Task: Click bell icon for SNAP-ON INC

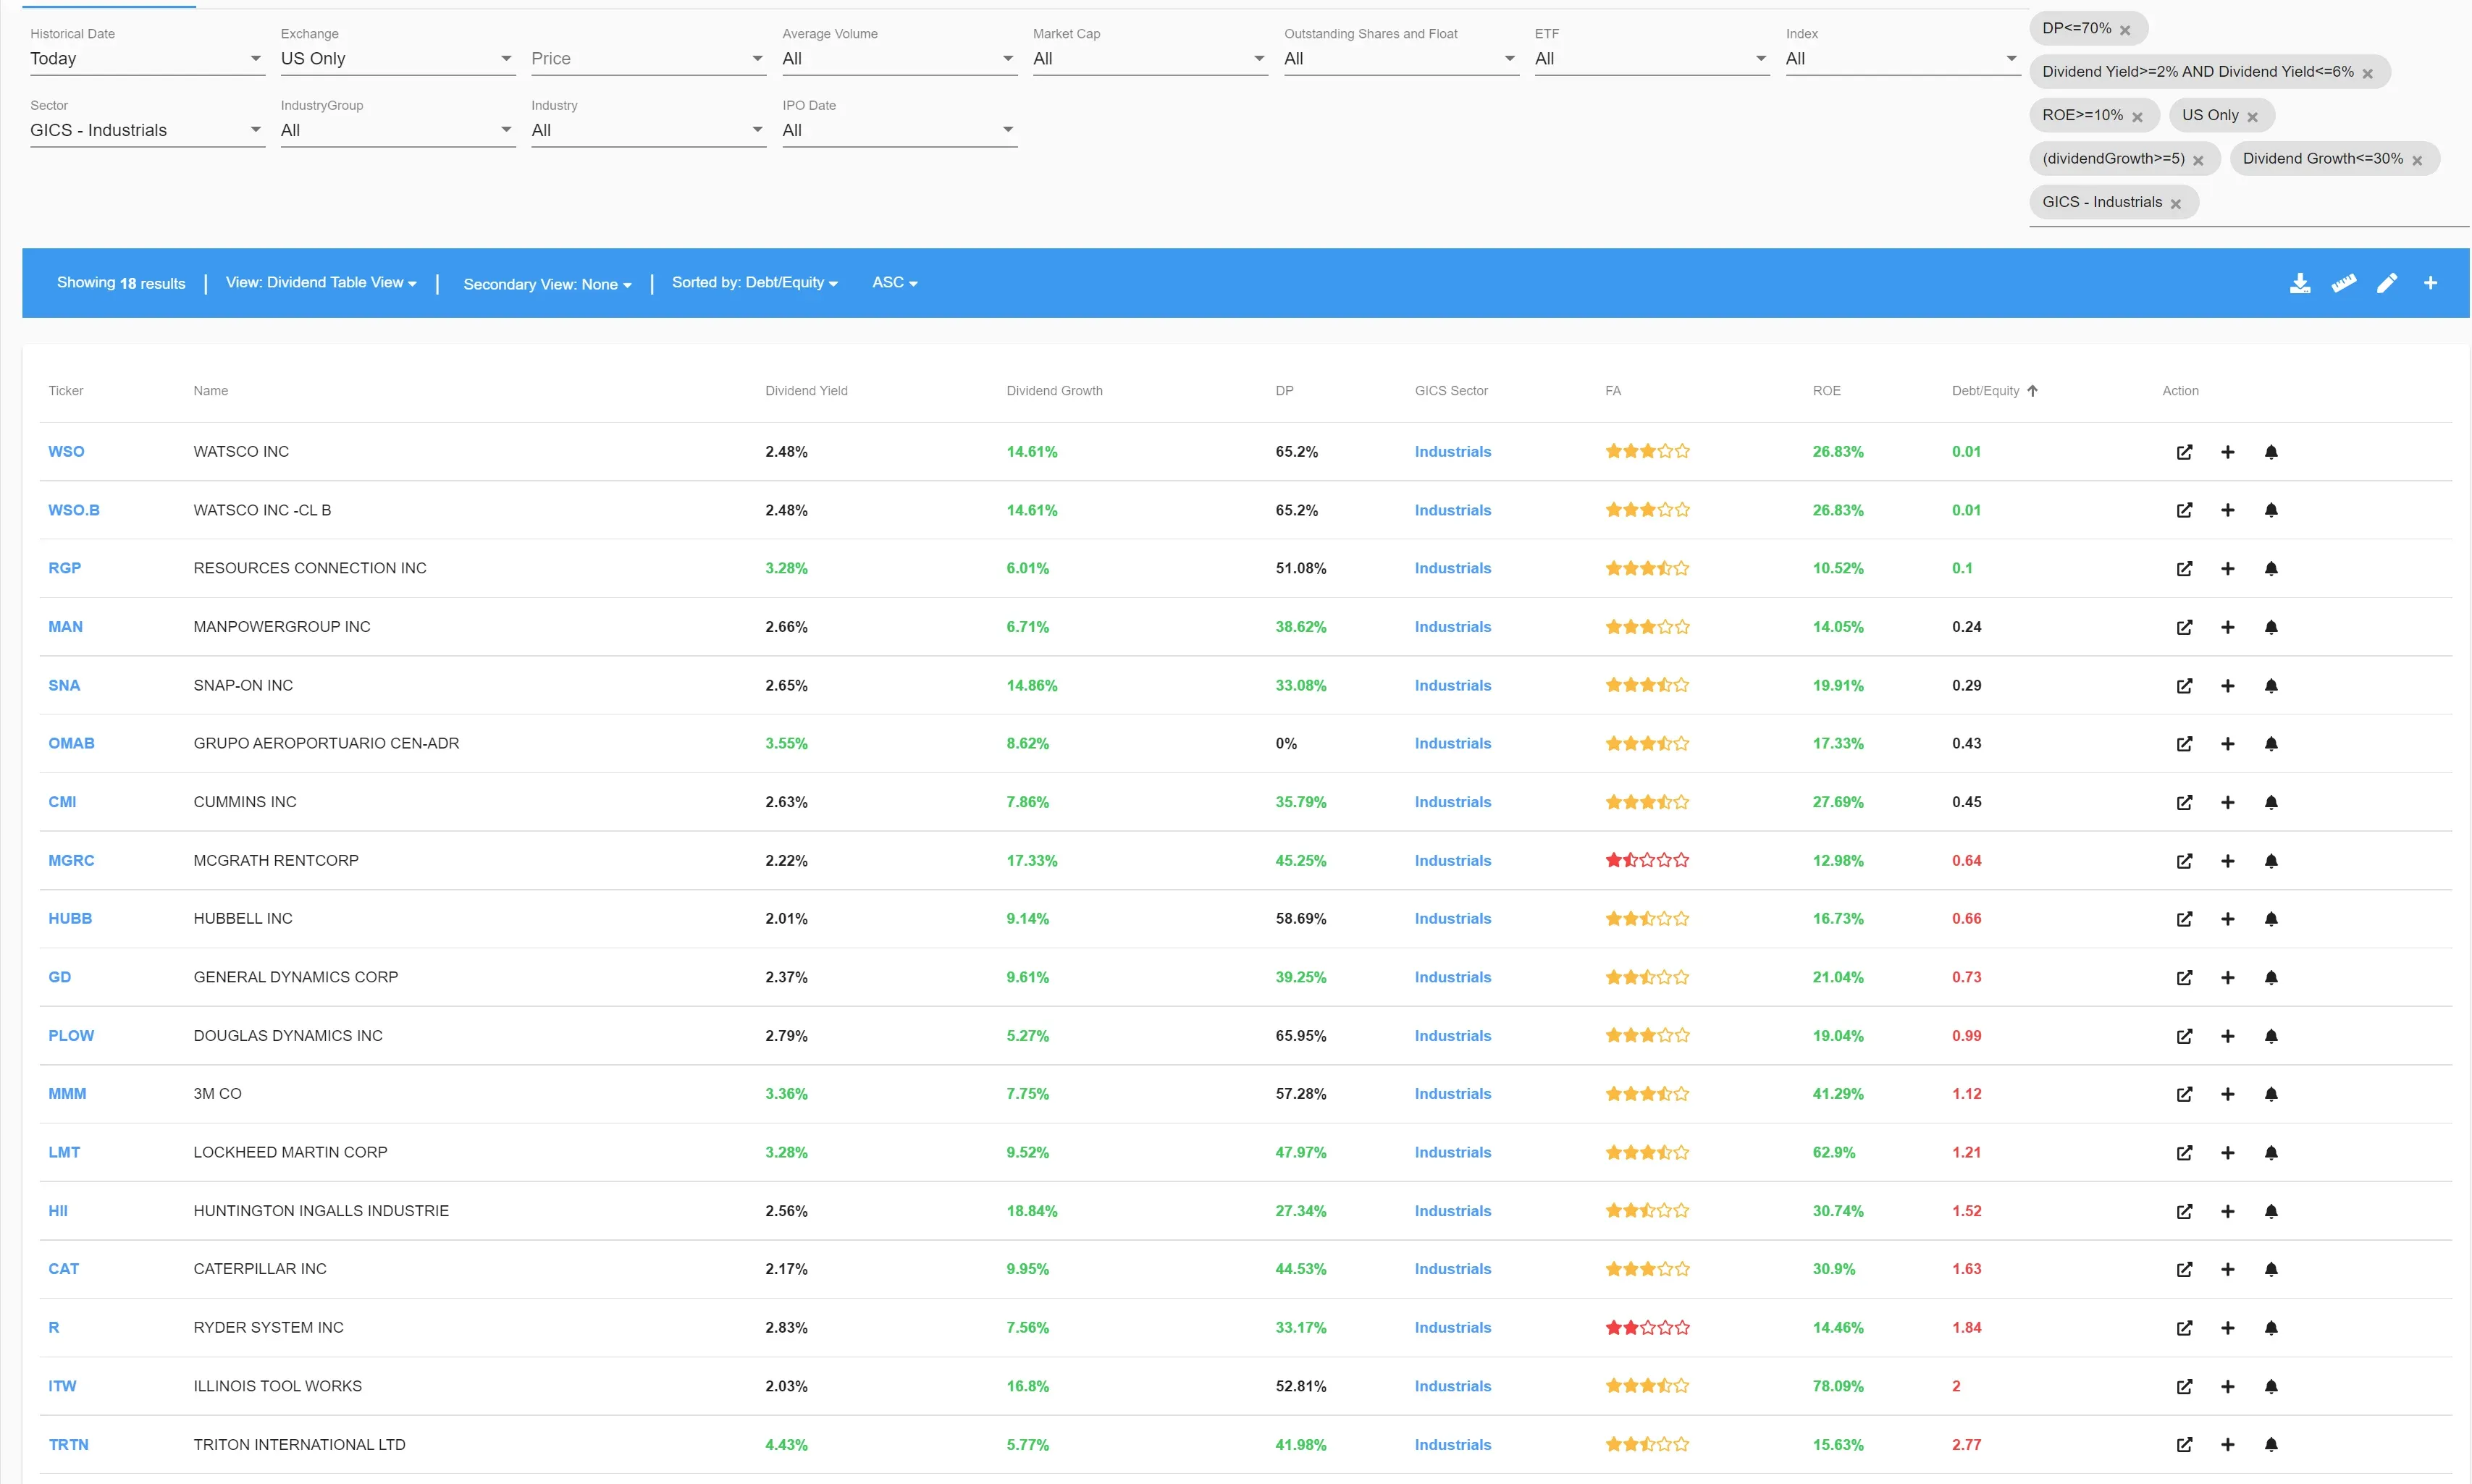Action: 2271,685
